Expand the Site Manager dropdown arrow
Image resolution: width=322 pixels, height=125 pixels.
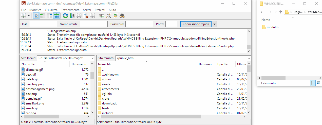coord(29,16)
